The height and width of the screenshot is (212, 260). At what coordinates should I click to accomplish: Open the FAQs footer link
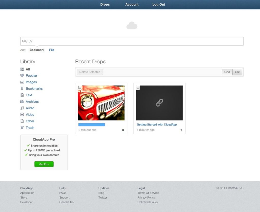[63, 193]
